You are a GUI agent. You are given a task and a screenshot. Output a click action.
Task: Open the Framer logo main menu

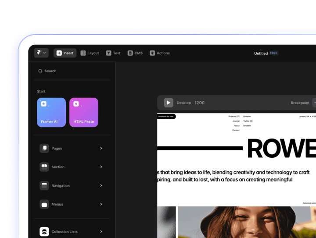pyautogui.click(x=41, y=53)
